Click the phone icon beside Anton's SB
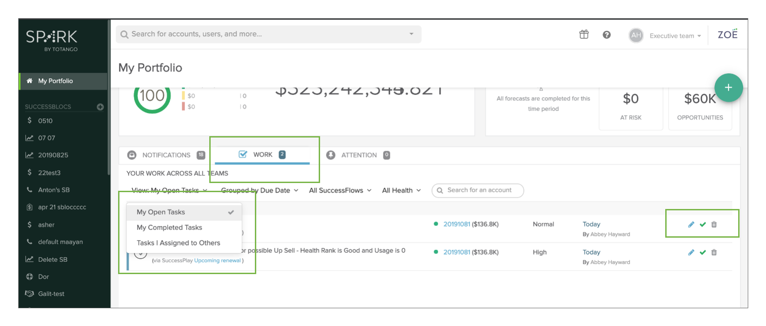Image resolution: width=766 pixels, height=326 pixels. click(x=30, y=189)
